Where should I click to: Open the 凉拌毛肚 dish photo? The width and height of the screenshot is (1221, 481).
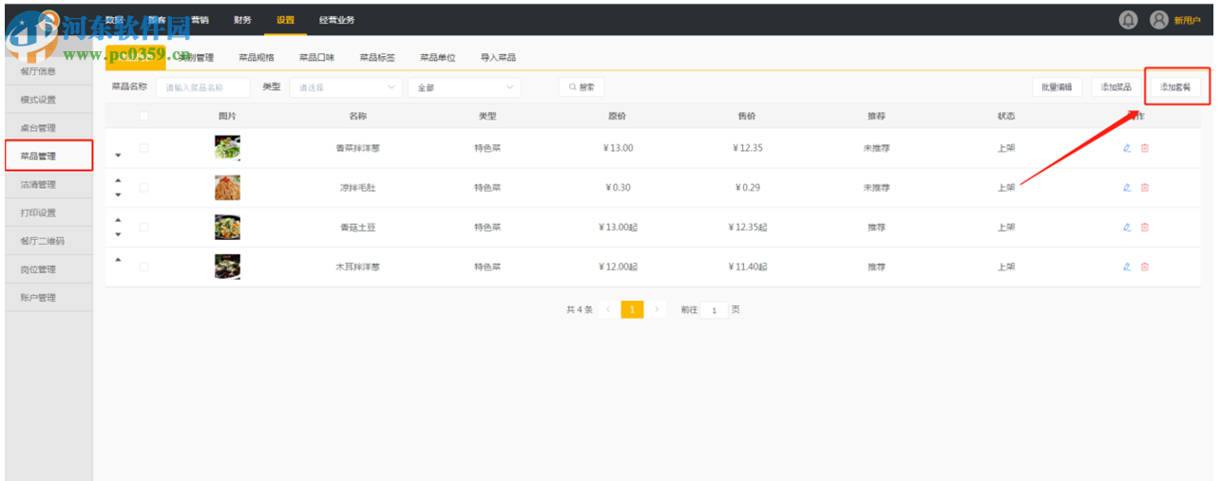pyautogui.click(x=228, y=188)
